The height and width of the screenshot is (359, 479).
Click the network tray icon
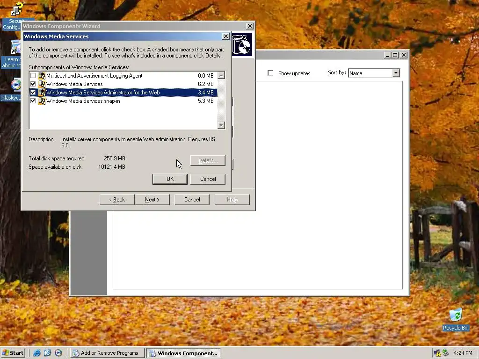446,353
